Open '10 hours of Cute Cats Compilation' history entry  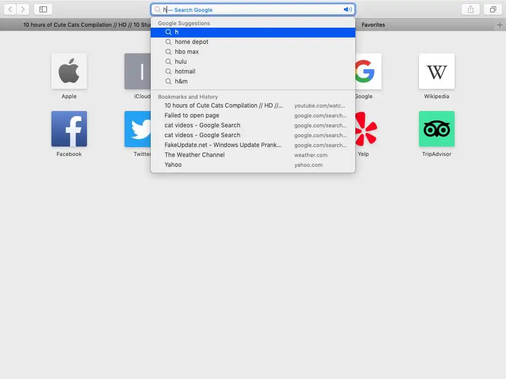[253, 106]
